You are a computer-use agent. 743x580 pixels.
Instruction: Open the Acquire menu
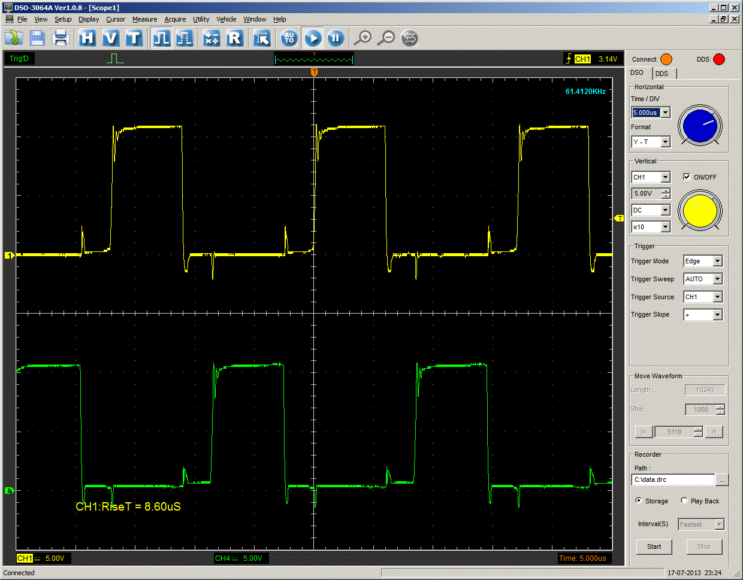[x=175, y=19]
